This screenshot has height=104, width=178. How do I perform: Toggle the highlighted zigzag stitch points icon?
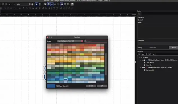(x=52, y=4)
